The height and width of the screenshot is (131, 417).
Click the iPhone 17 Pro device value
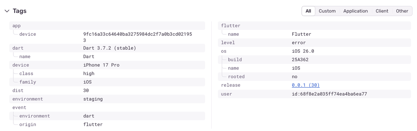(x=101, y=65)
